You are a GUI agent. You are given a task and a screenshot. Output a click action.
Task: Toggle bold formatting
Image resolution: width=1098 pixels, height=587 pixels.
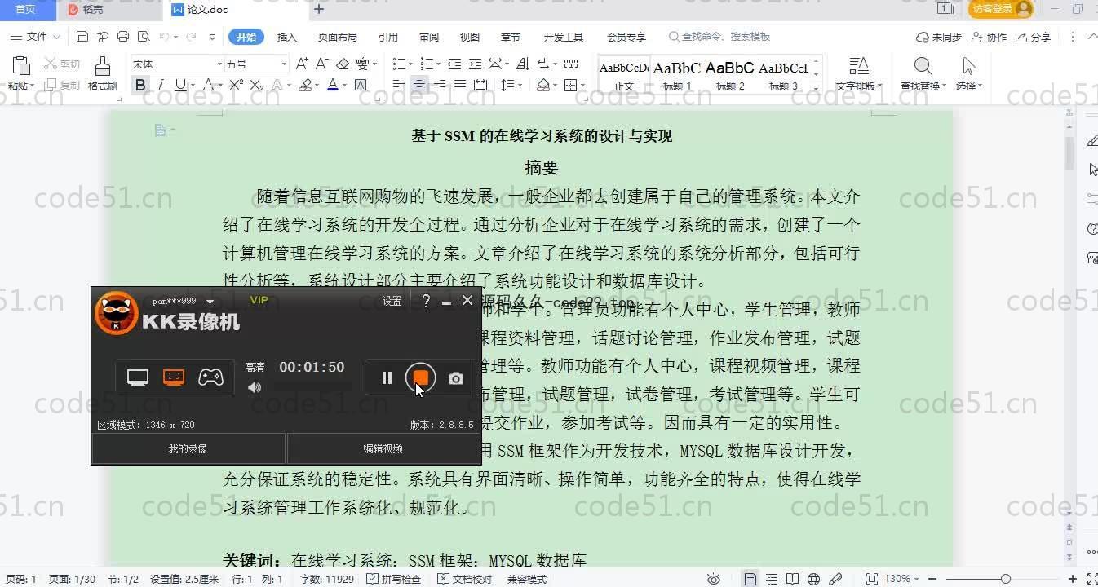point(140,85)
